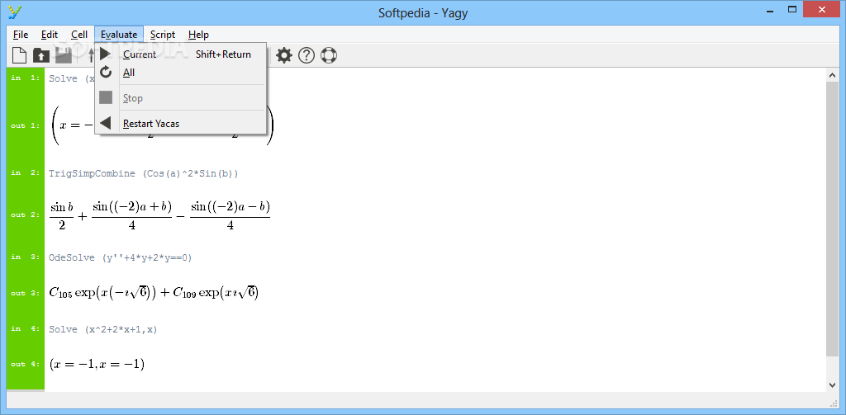Image resolution: width=846 pixels, height=415 pixels.
Task: Choose Restart Yacas in the menu
Action: click(x=180, y=124)
